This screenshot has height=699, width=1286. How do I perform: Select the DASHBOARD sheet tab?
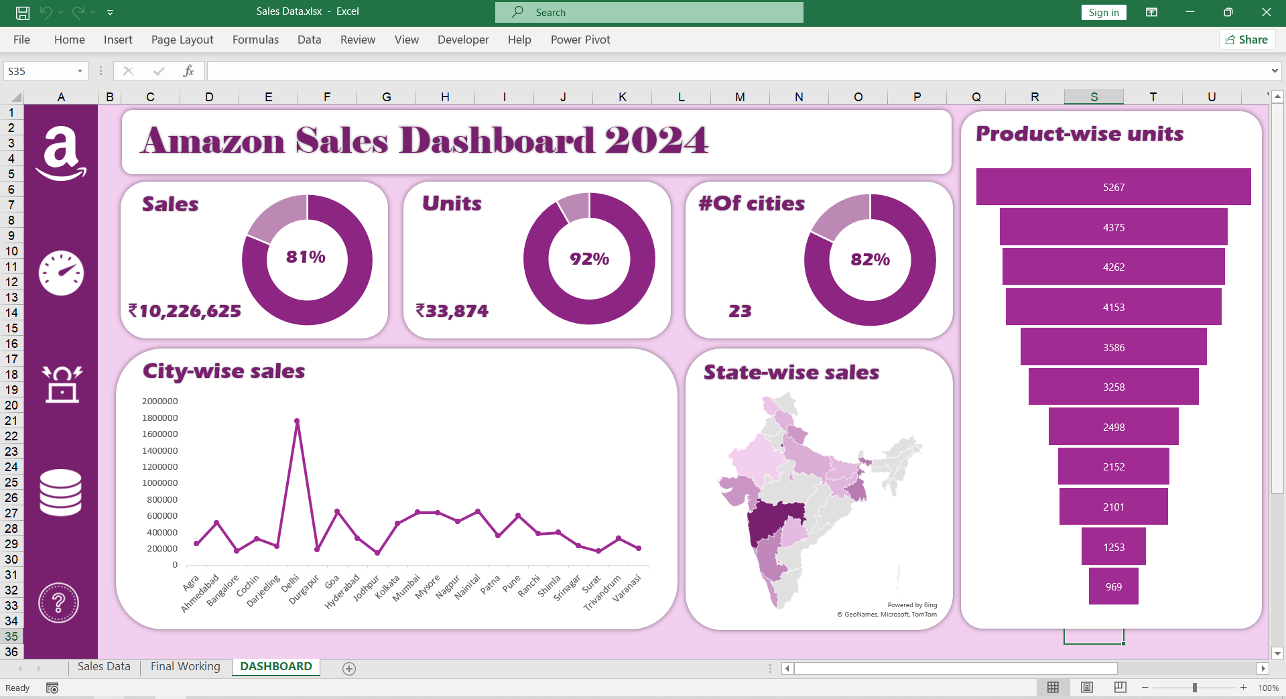pyautogui.click(x=276, y=667)
